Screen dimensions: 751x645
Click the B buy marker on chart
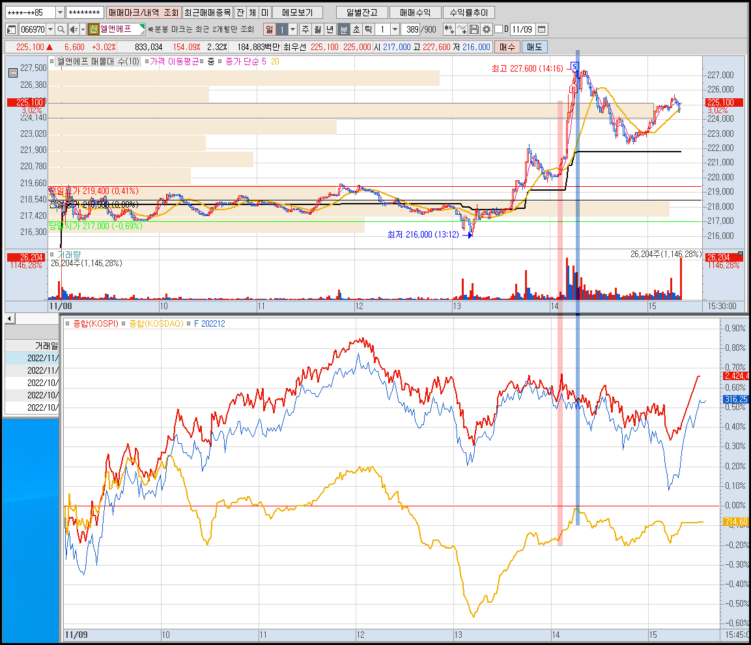point(573,89)
